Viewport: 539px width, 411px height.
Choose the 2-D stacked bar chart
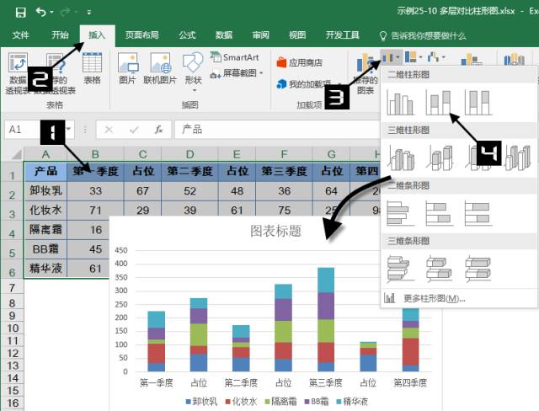point(439,213)
